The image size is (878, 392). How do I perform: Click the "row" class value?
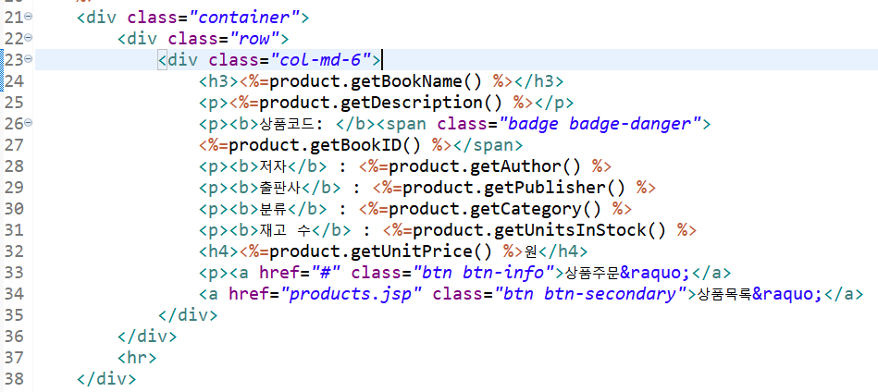(x=254, y=39)
